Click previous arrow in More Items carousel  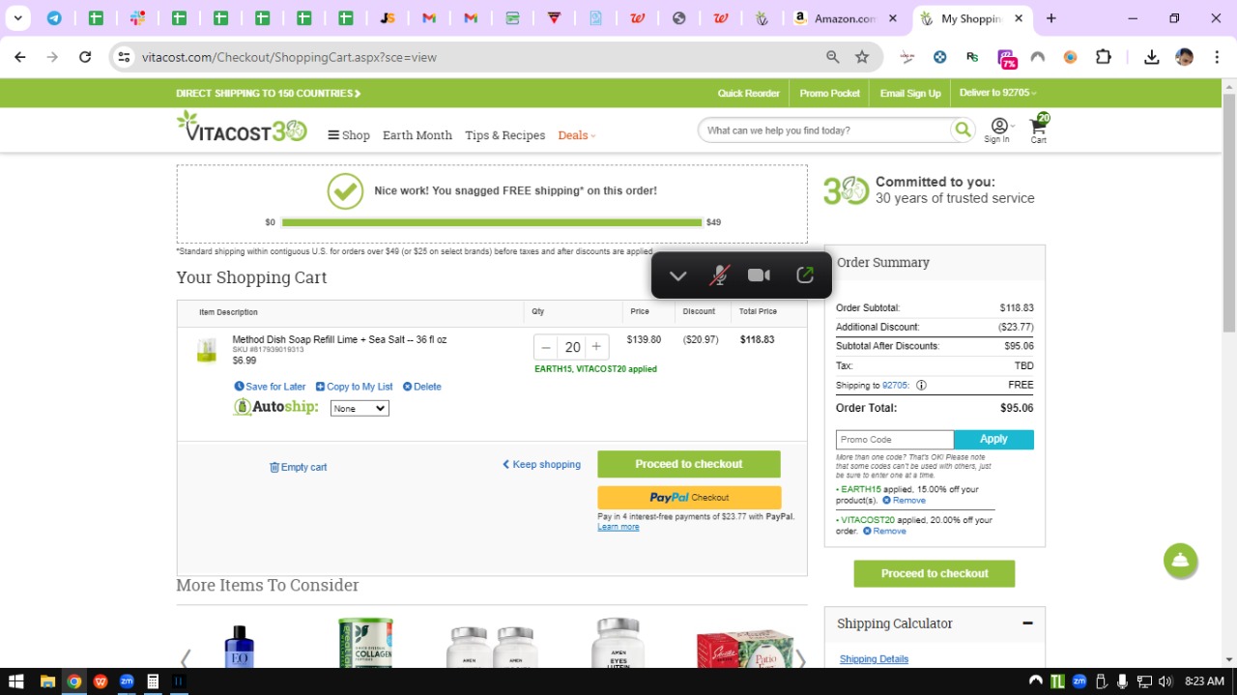[185, 660]
